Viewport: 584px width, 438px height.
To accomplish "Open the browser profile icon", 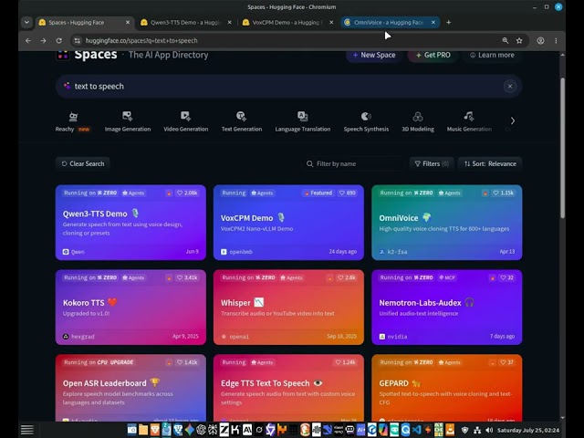I will click(x=540, y=40).
